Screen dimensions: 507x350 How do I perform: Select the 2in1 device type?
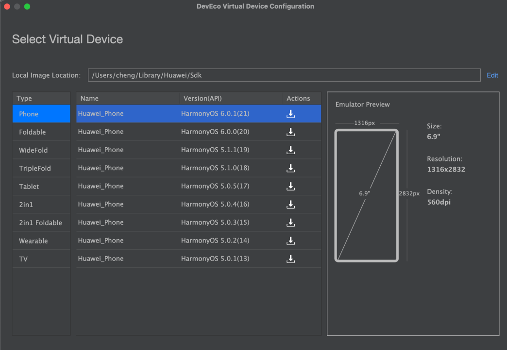41,204
